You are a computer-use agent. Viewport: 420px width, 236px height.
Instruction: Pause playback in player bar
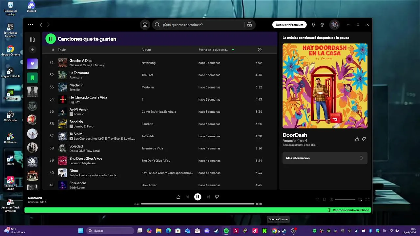[x=198, y=197]
